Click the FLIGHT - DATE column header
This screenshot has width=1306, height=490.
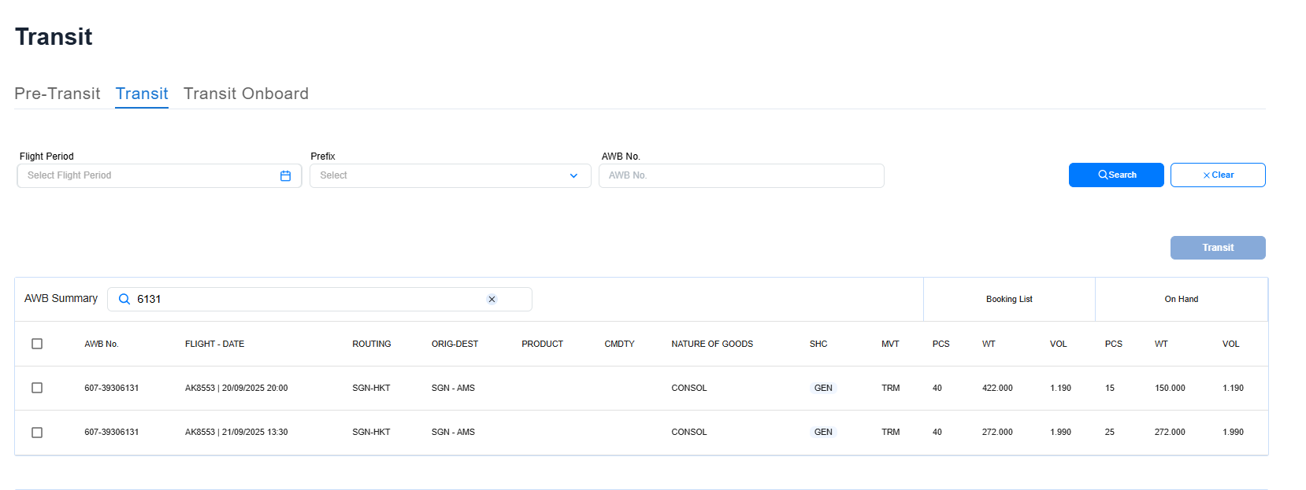click(214, 344)
